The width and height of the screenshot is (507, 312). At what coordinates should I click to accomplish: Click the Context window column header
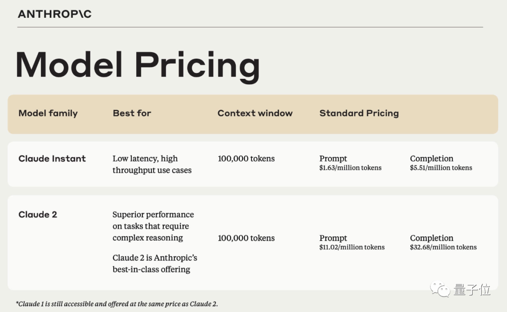click(255, 113)
